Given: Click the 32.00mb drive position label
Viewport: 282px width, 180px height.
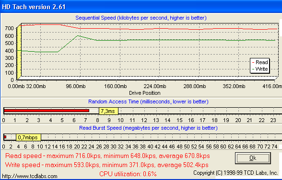Looking at the screenshot, I should (36, 86).
